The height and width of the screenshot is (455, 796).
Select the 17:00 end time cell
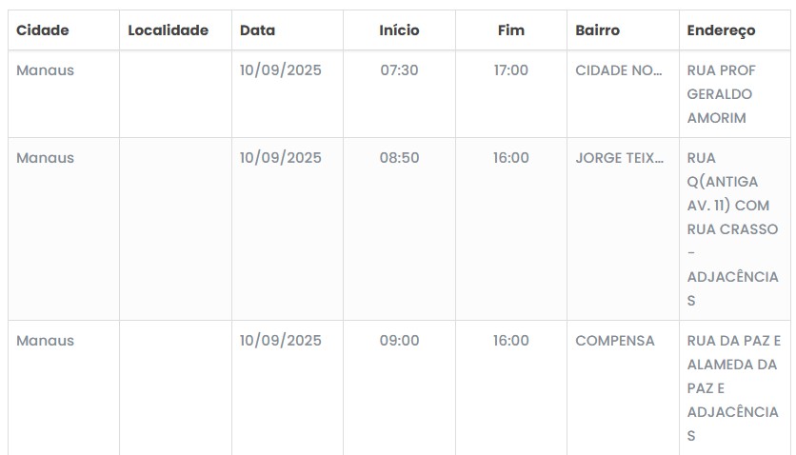[x=511, y=70]
